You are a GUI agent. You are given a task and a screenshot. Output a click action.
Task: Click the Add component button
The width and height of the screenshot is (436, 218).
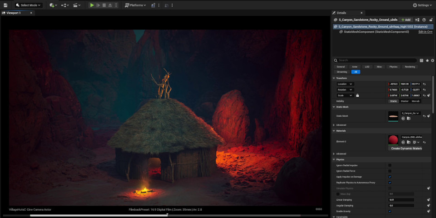[x=406, y=20]
